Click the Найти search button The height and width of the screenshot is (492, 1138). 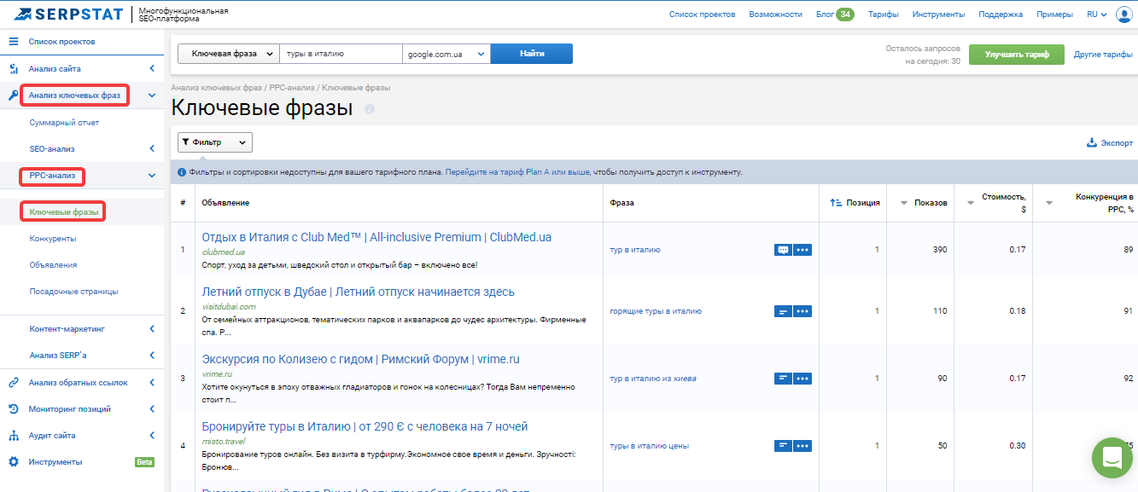532,54
